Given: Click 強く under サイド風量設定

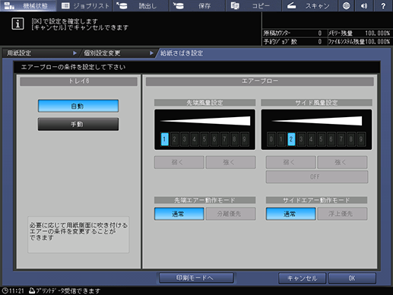Looking at the screenshot, I should (x=342, y=163).
